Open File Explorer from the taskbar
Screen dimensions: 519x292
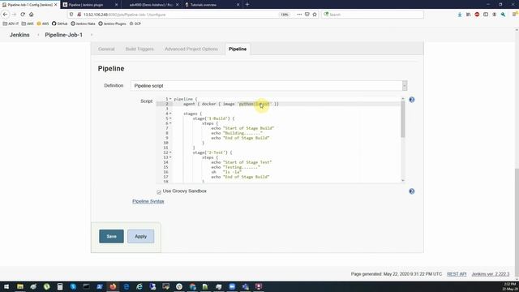pyautogui.click(x=20, y=286)
